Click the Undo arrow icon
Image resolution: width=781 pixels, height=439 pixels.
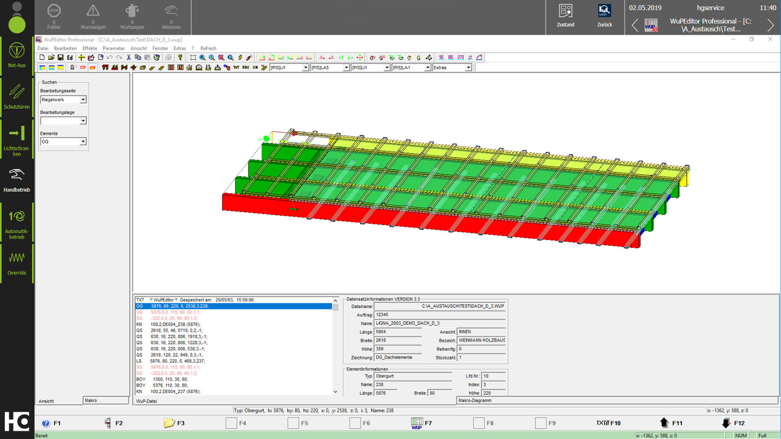[x=110, y=58]
